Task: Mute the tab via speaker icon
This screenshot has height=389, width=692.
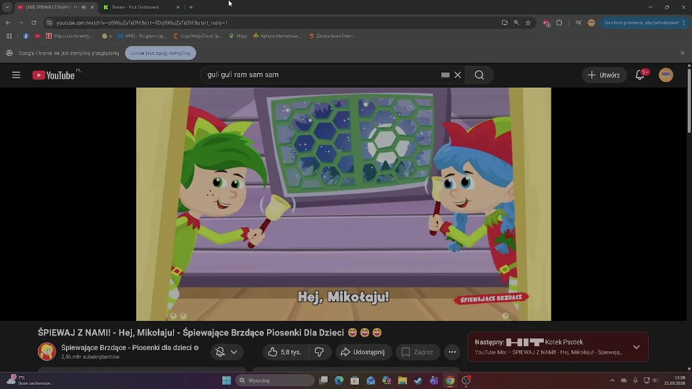Action: (83, 7)
